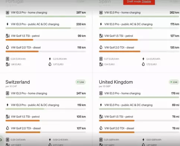The height and width of the screenshot is (146, 180).
Task: Click charger icon beside 0.25 GBP/kWh price
Action: (x=101, y=140)
